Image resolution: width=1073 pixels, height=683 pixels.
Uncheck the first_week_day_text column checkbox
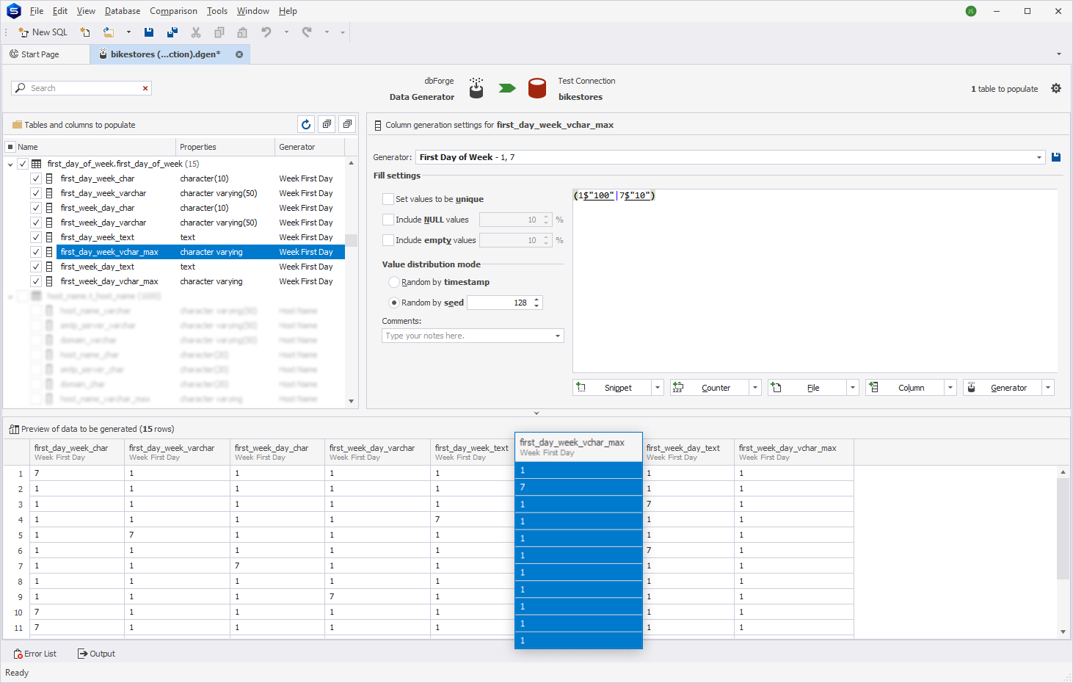[x=36, y=267]
